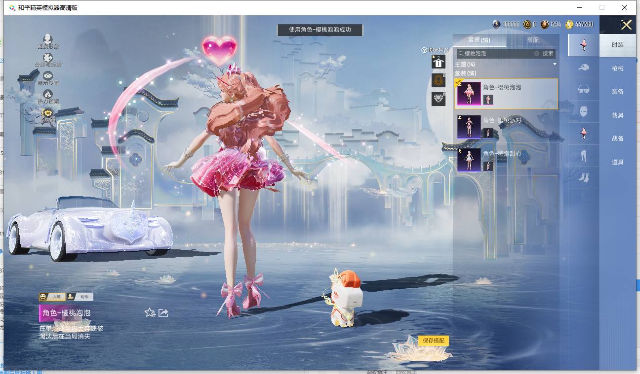Click the small dress icon under 角色-樱桃泡泡
Image resolution: width=640 pixels, height=374 pixels.
(x=488, y=100)
